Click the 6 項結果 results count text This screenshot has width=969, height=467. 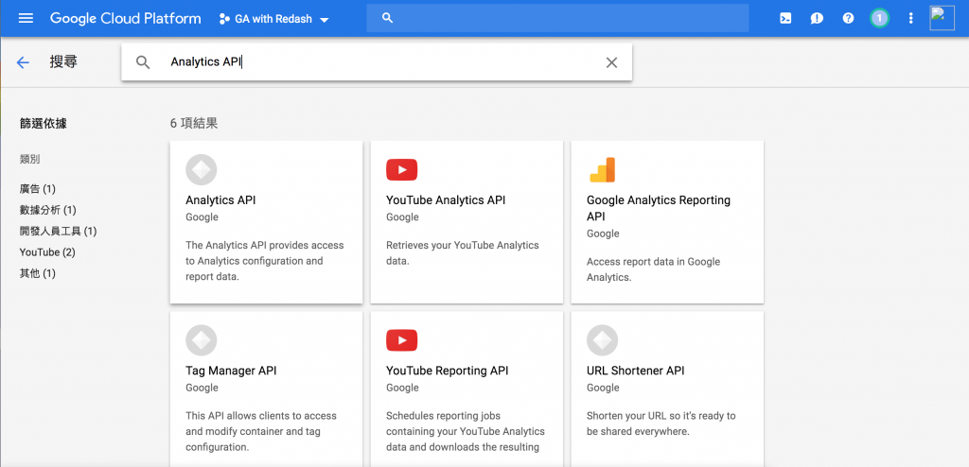coord(194,124)
